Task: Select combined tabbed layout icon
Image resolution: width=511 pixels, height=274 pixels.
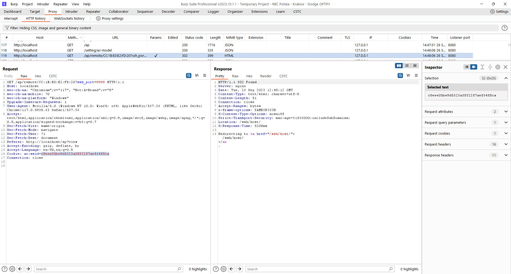Action: coord(415,66)
